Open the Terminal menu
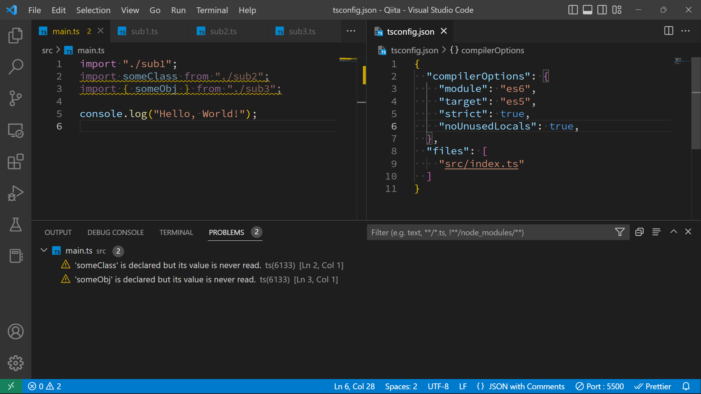Viewport: 701px width, 394px height. [x=212, y=10]
